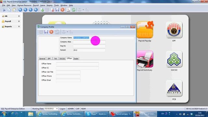The image size is (208, 117).
Task: Select the Officer tab
Action: click(x=69, y=58)
